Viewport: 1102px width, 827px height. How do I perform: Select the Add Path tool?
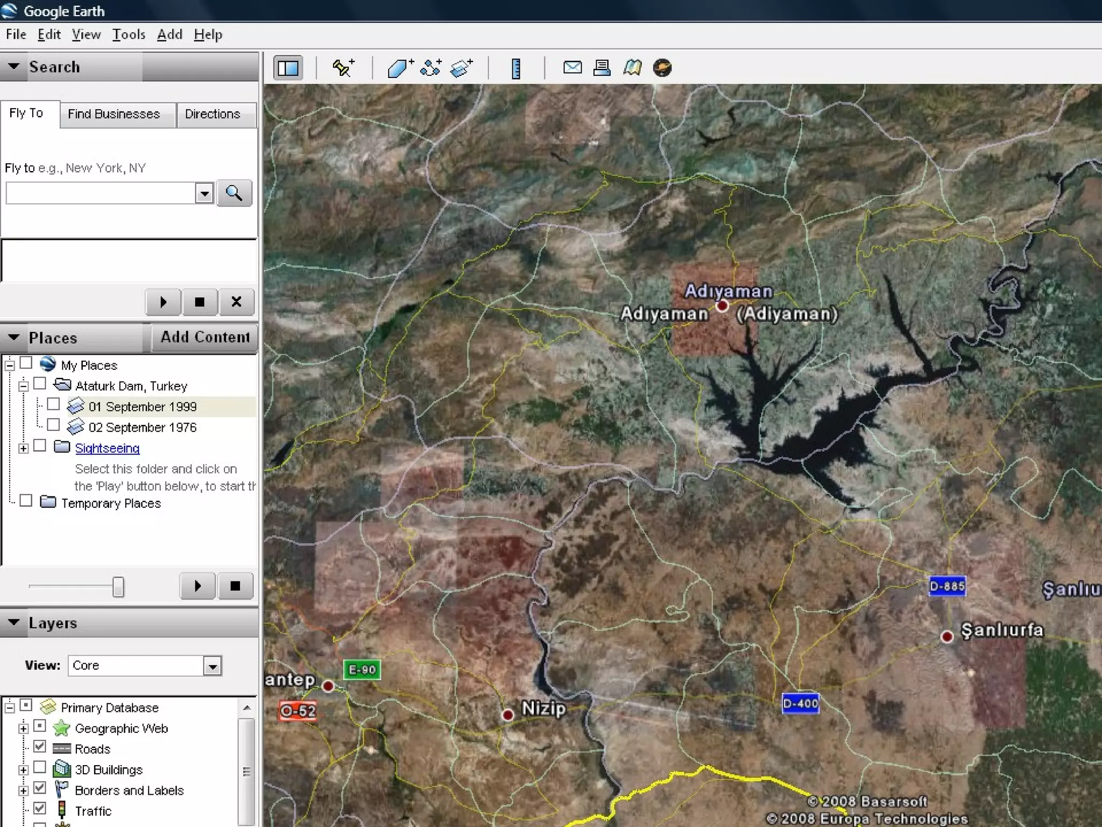(x=430, y=68)
